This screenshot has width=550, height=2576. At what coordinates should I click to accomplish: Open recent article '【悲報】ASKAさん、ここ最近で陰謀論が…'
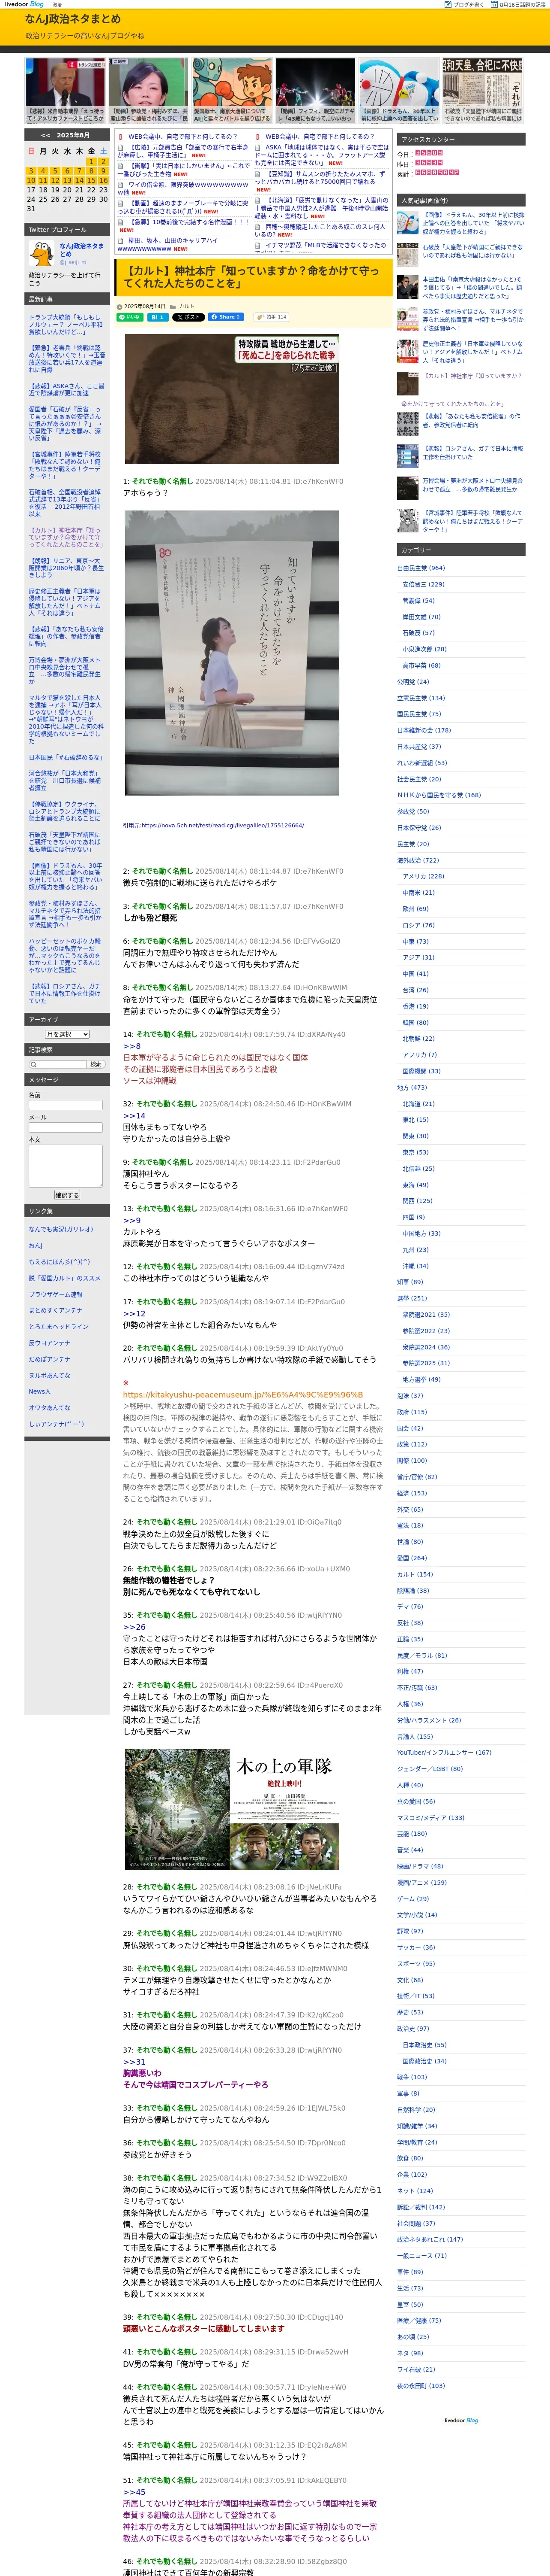pyautogui.click(x=66, y=389)
